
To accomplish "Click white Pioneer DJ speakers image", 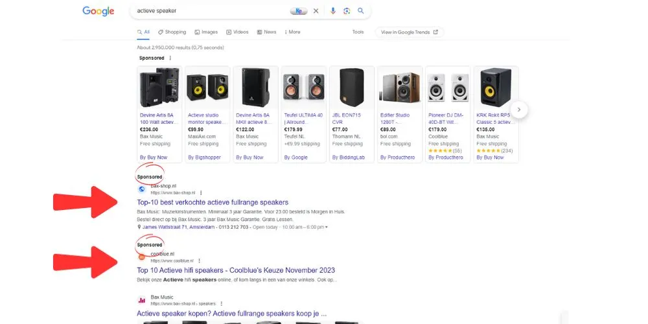I will pos(448,87).
